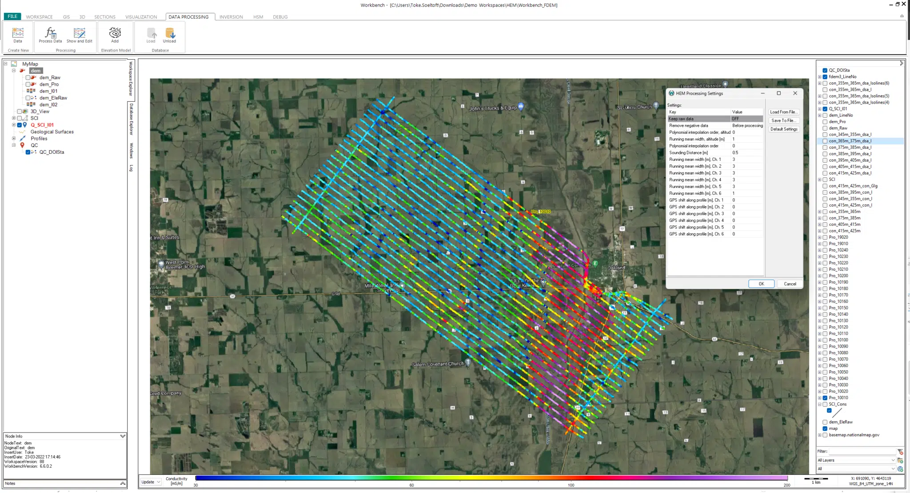Image resolution: width=910 pixels, height=493 pixels.
Task: Enable the dem_Raw checkbox in workspace tree
Action: [x=28, y=78]
